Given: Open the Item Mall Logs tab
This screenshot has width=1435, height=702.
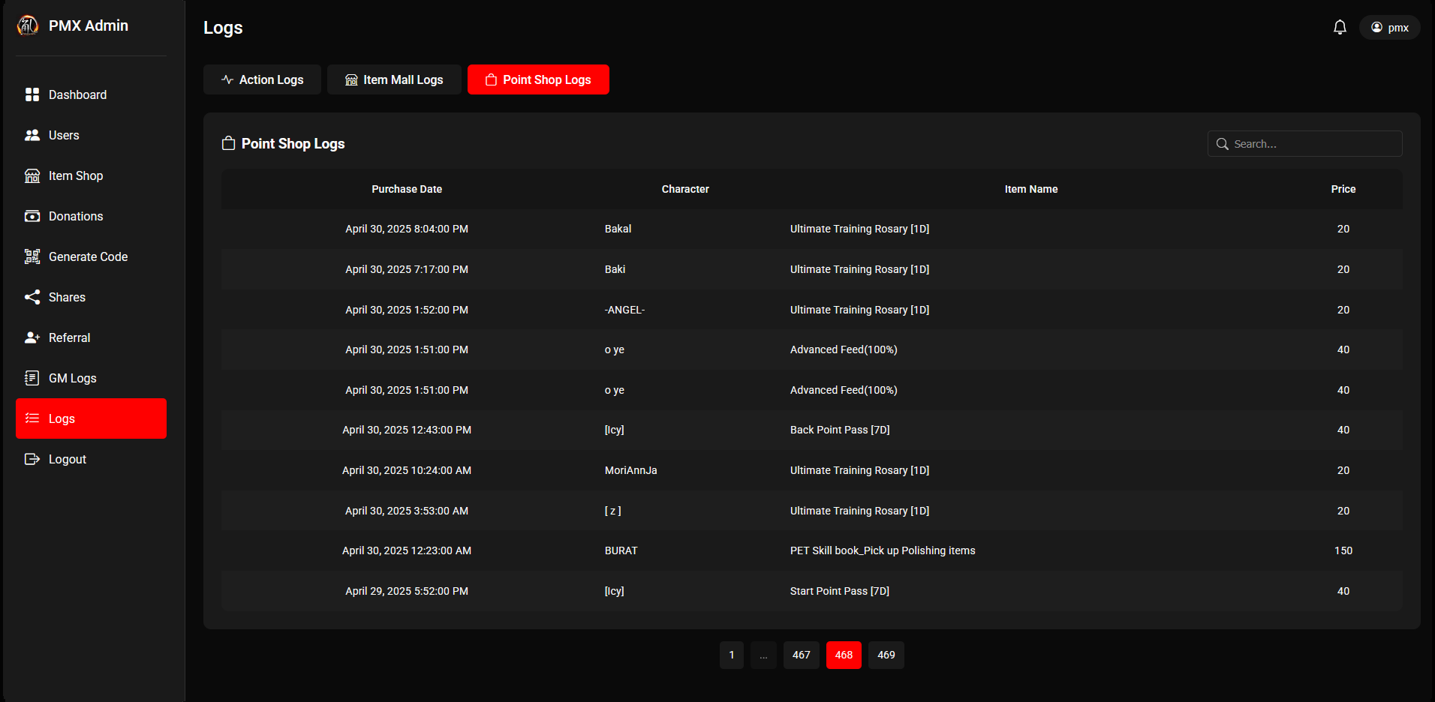Looking at the screenshot, I should (394, 79).
